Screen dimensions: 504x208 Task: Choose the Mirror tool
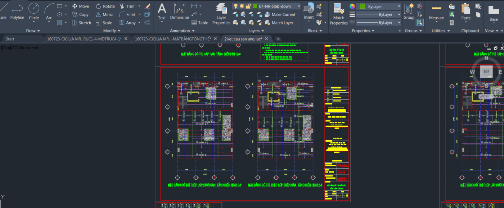pos(104,14)
